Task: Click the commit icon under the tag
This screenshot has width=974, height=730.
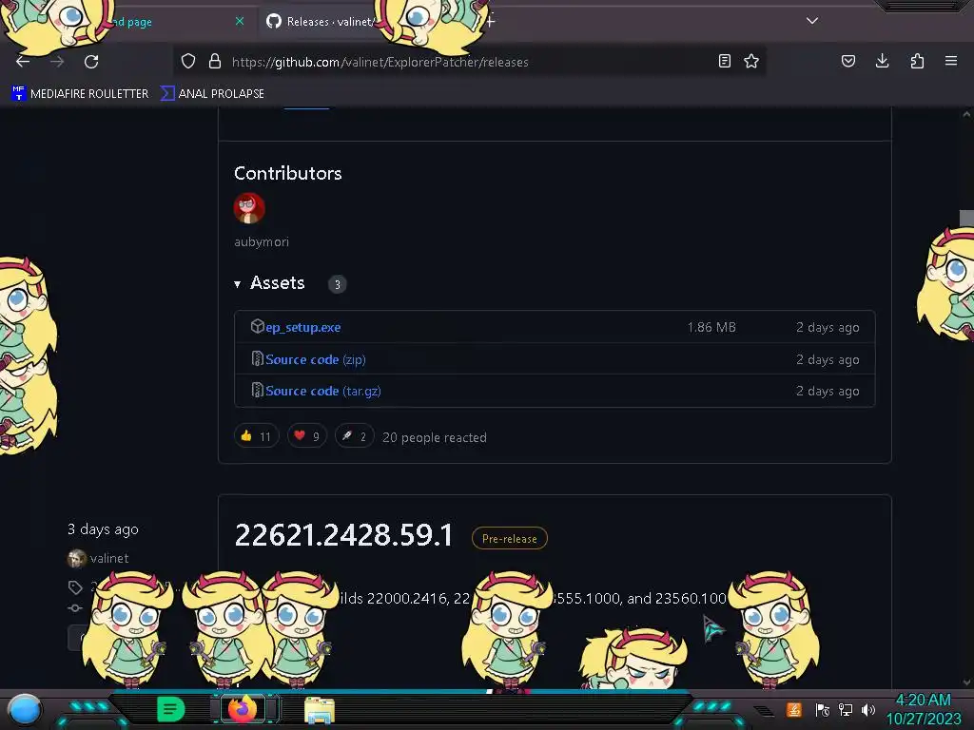Action: pos(74,607)
